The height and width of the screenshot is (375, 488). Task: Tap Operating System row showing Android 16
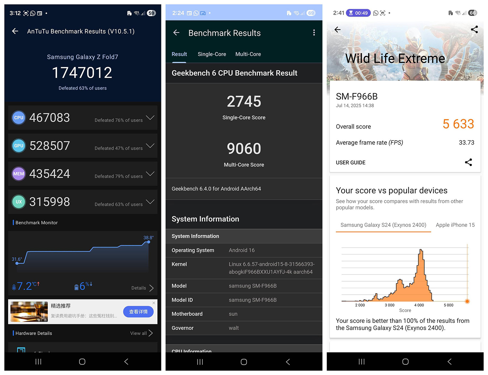coord(244,250)
